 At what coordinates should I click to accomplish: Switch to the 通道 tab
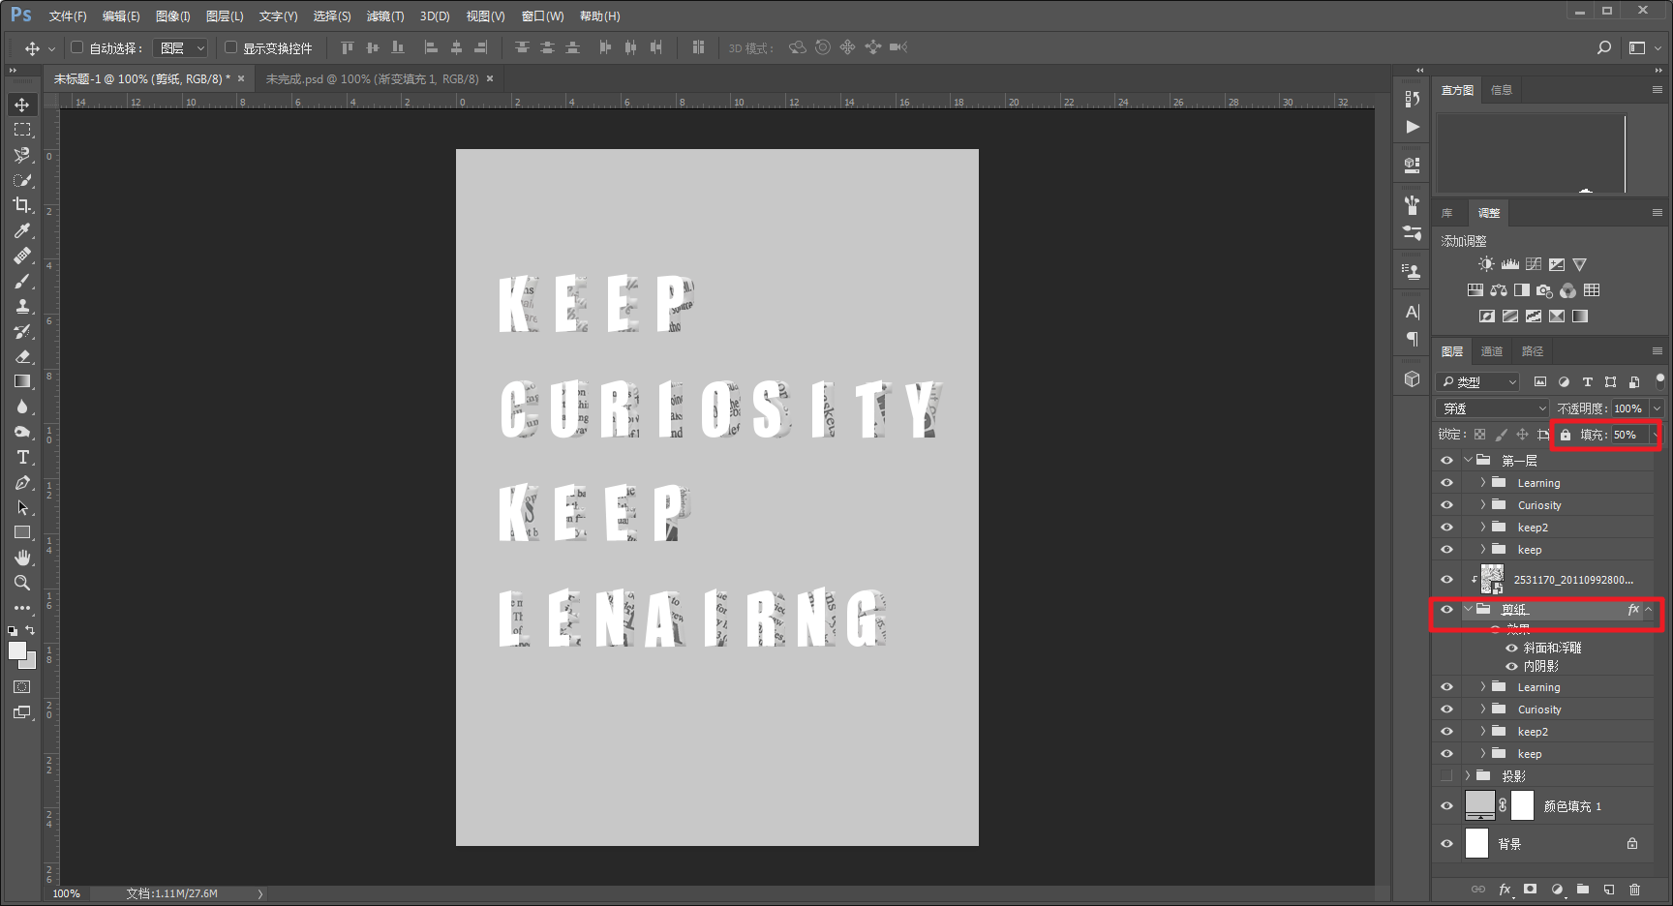click(x=1492, y=351)
